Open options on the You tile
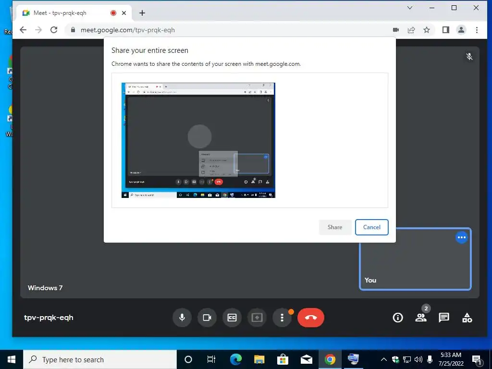Screen dimensions: 492x369 pos(462,237)
